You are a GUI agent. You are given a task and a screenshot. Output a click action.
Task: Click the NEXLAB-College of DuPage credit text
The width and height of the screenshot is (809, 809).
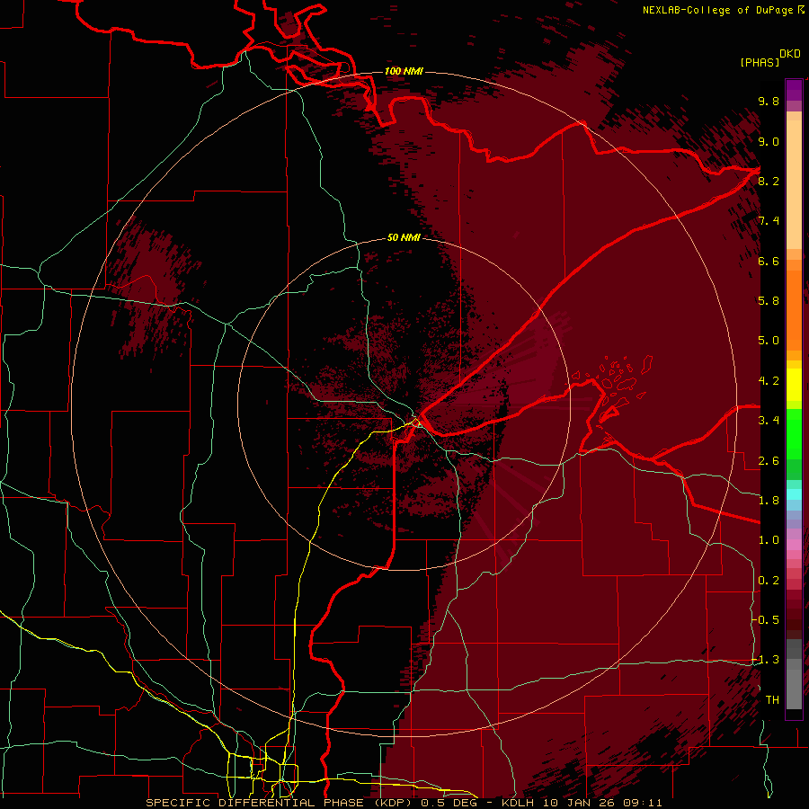coord(718,10)
